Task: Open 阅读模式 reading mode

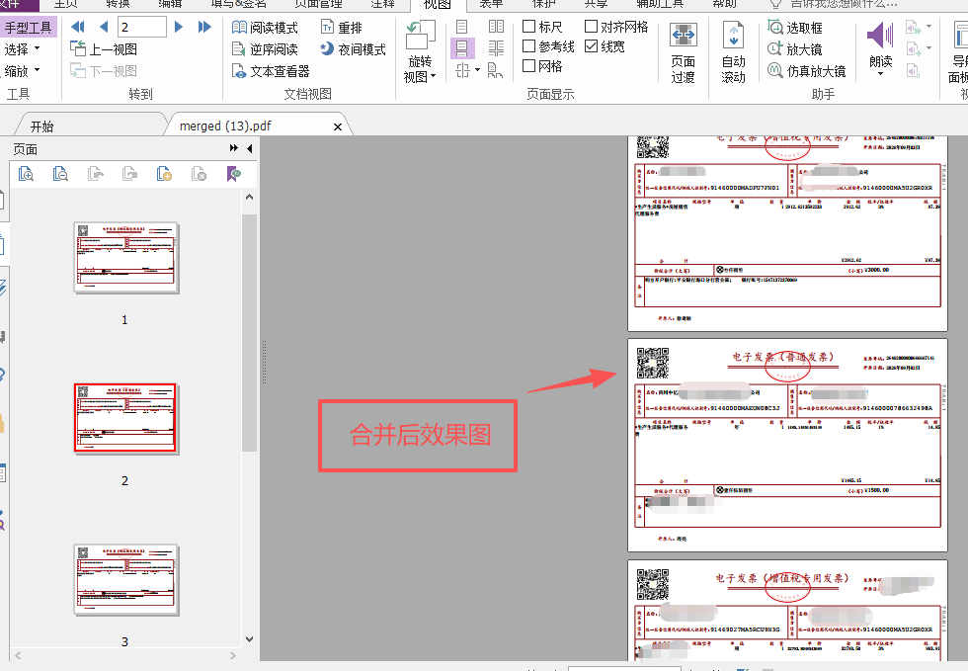Action: (x=265, y=28)
